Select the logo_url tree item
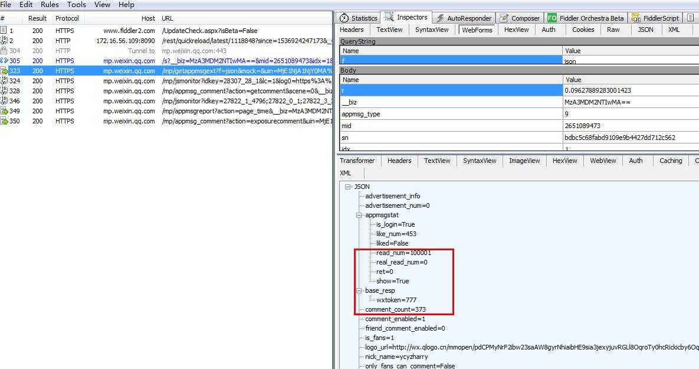Screen dimensions: 699x369 [x=531, y=347]
